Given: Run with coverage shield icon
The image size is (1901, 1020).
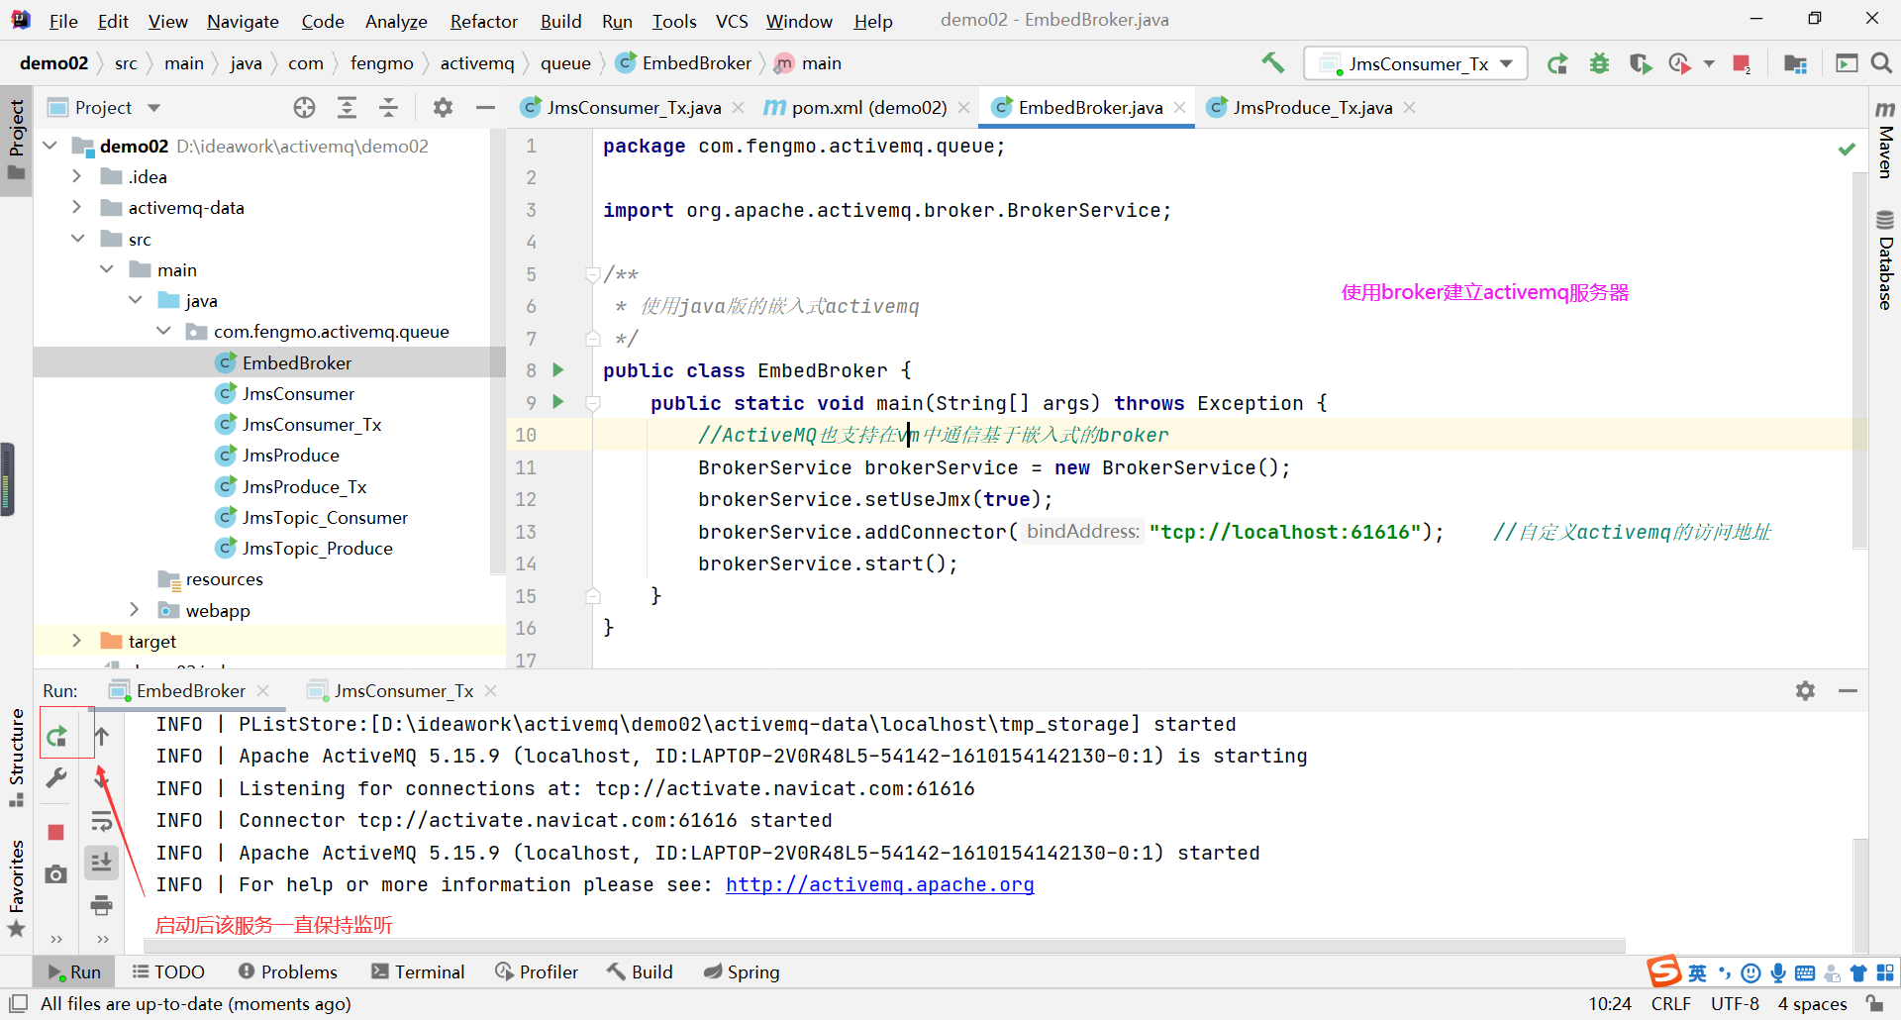Looking at the screenshot, I should [x=1641, y=63].
